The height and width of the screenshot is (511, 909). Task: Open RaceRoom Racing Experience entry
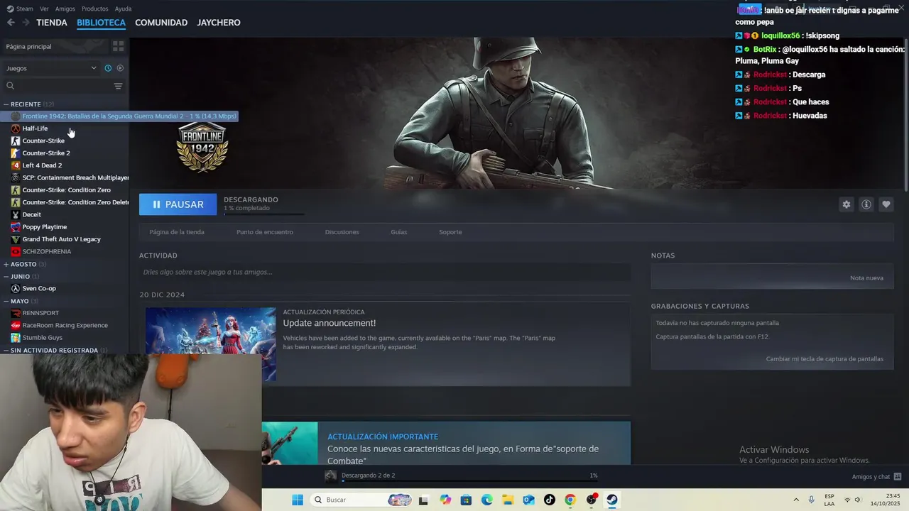(x=65, y=326)
